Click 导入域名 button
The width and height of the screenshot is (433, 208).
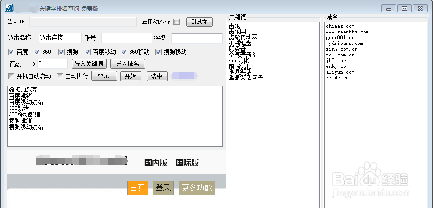tap(128, 64)
